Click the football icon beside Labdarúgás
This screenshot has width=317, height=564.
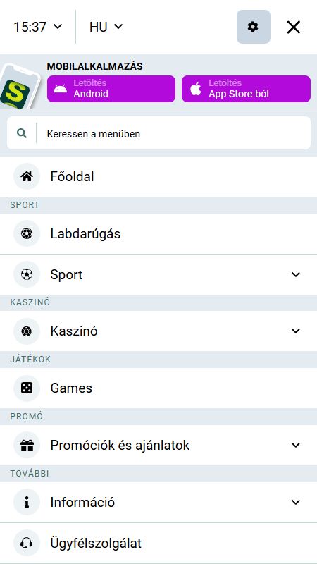27,234
